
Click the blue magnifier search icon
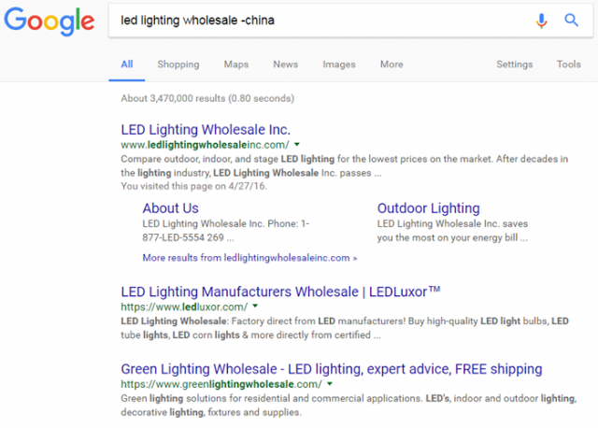[x=571, y=20]
